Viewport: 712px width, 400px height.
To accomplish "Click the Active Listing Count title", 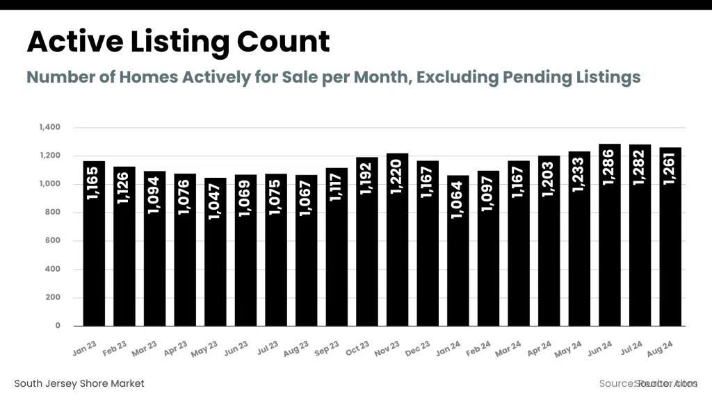I will pos(178,42).
